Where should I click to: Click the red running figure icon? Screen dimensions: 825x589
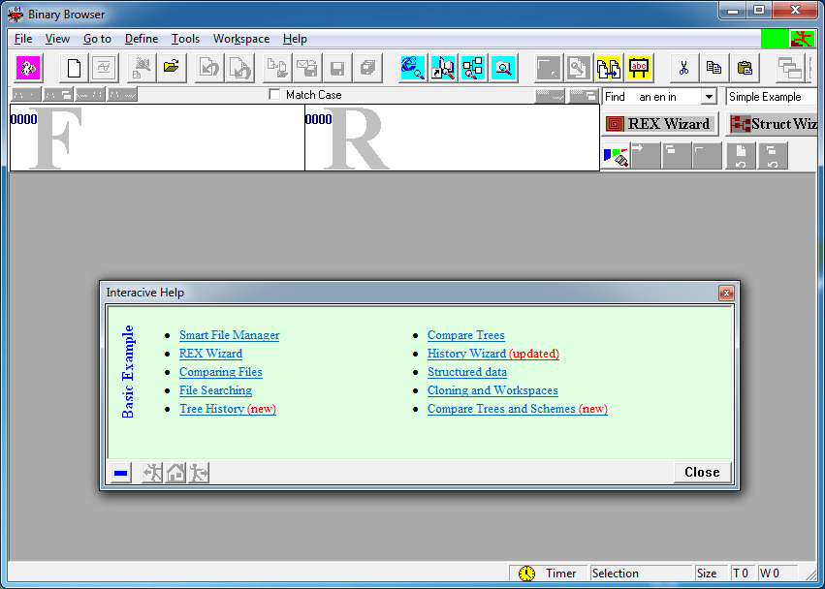pyautogui.click(x=803, y=39)
